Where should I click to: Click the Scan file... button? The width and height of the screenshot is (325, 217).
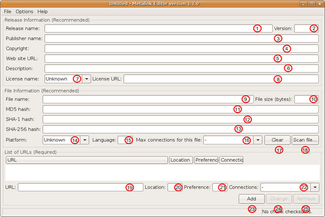pos(305,140)
